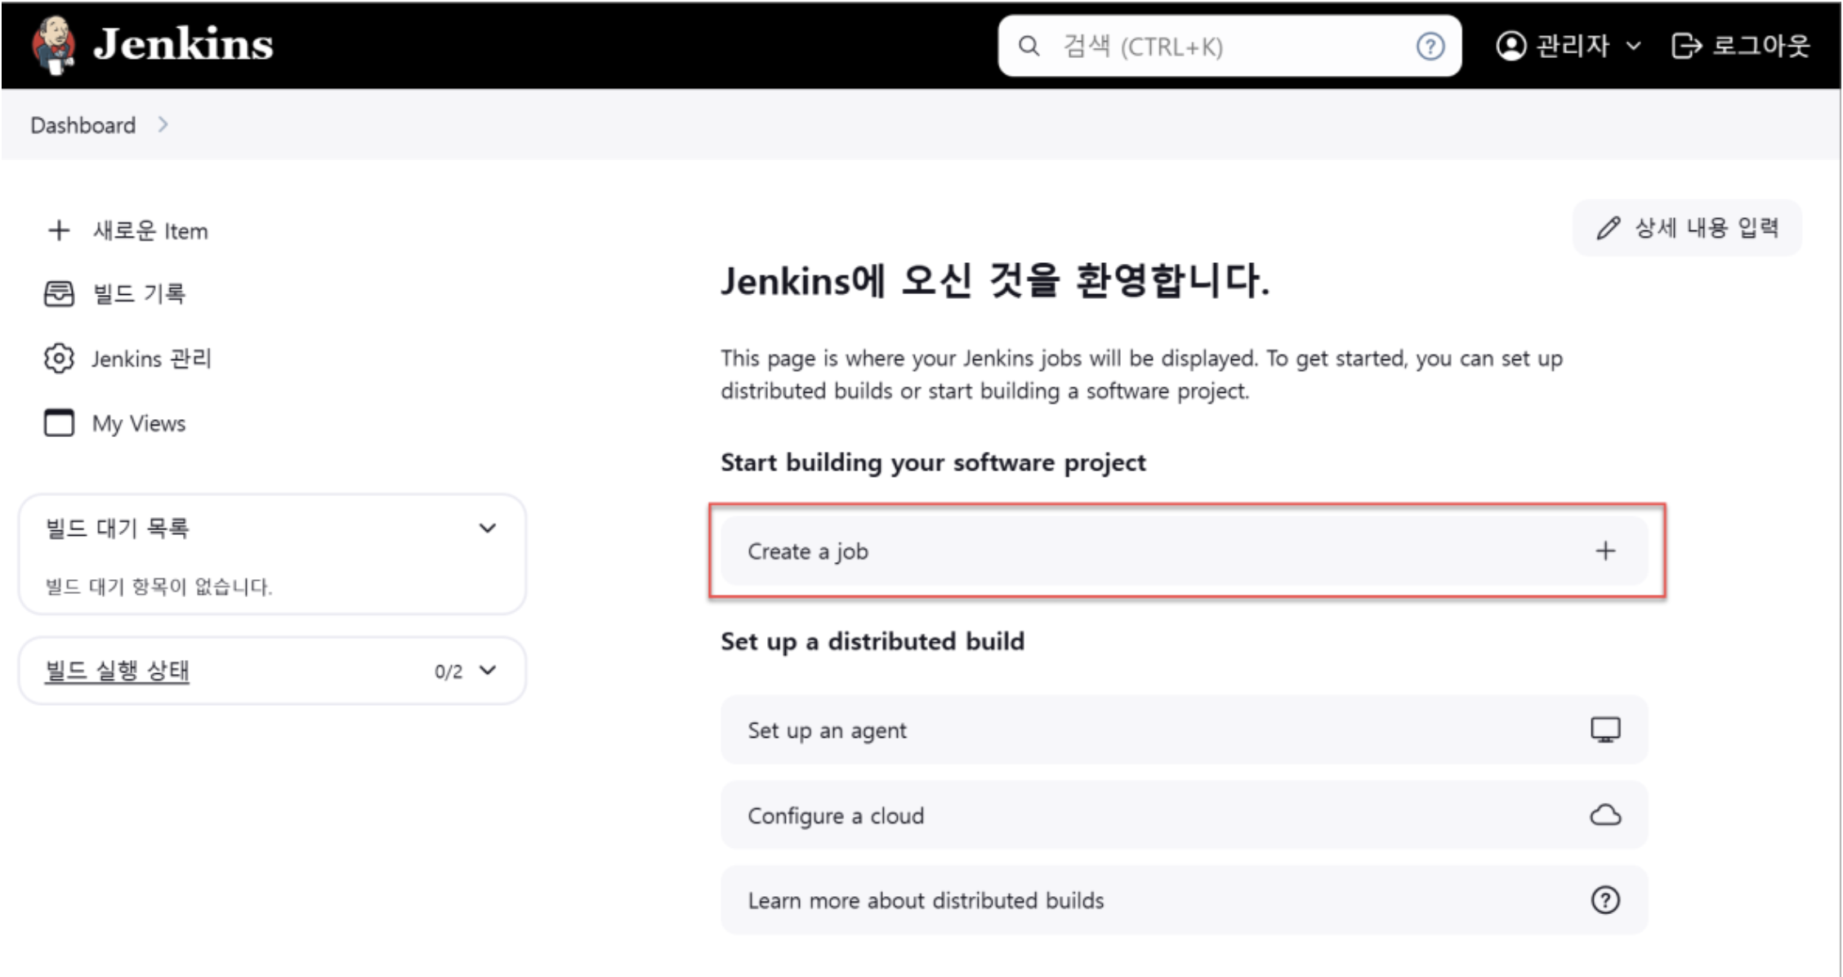Click the plus icon beside 새로운 Item
Viewport: 1843px width, 977px height.
click(x=59, y=230)
